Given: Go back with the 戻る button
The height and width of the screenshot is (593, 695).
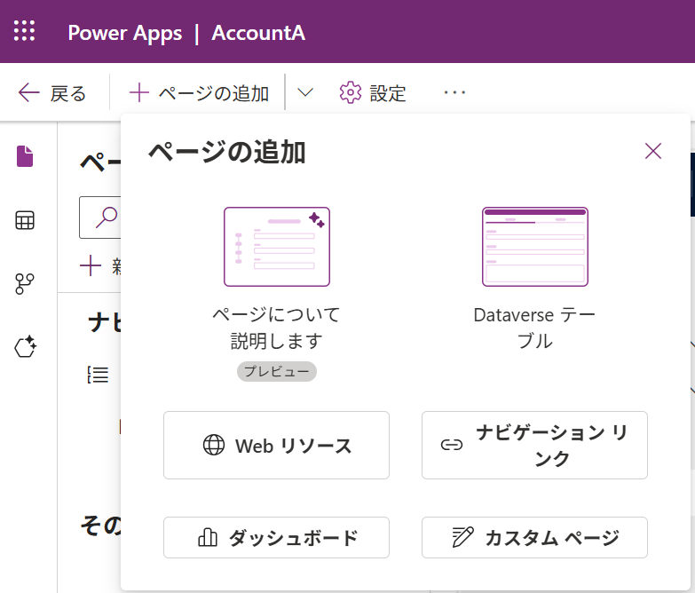Looking at the screenshot, I should (52, 93).
